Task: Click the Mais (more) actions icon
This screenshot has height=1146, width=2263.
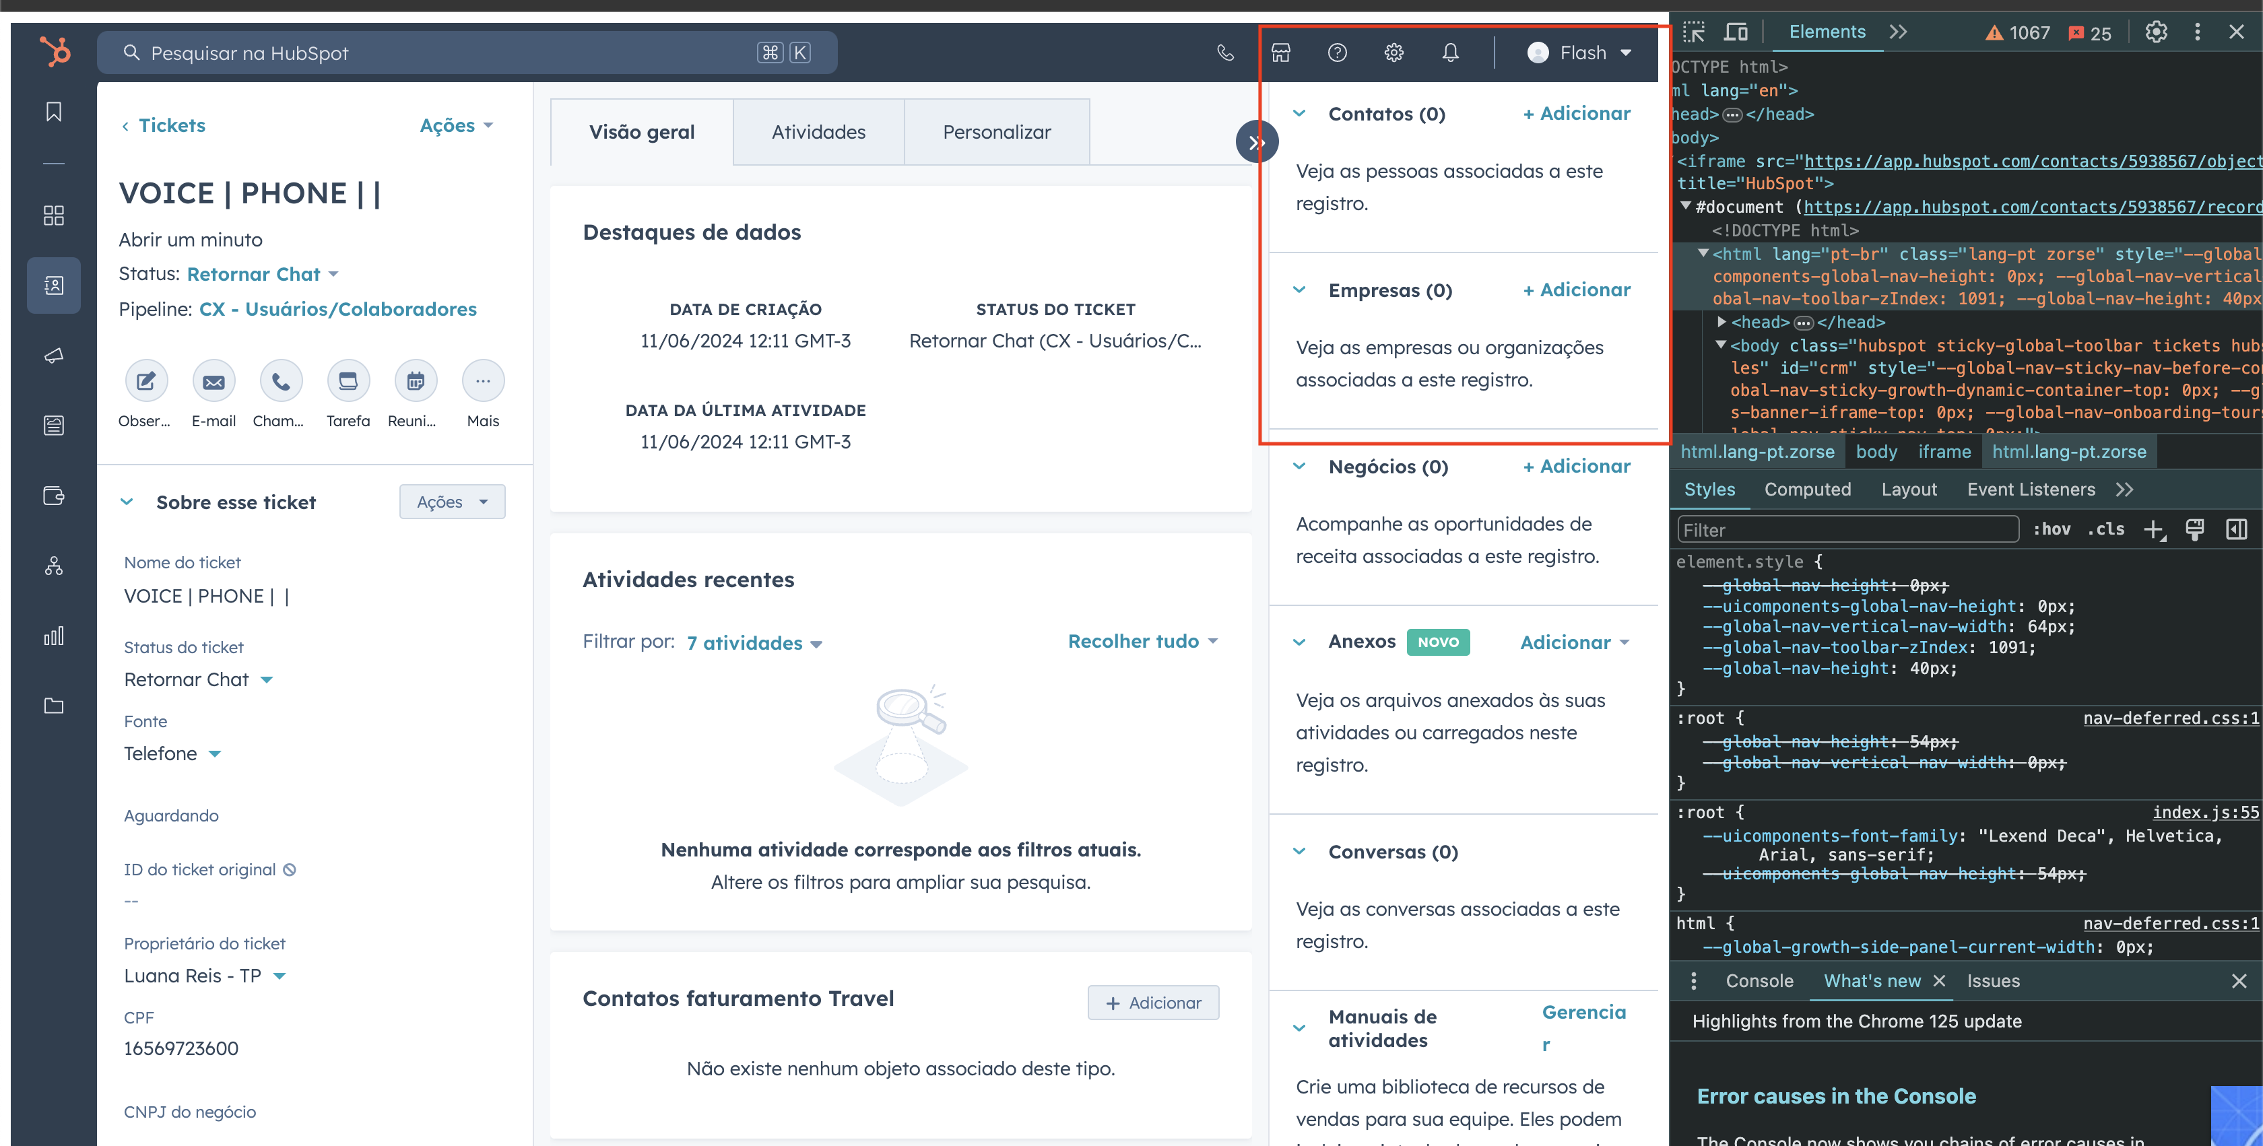Action: pos(482,381)
